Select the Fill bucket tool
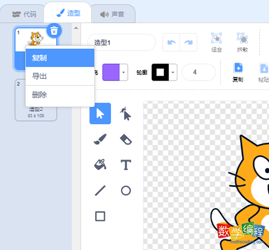Screen dimensions: 269x250 click(100, 164)
